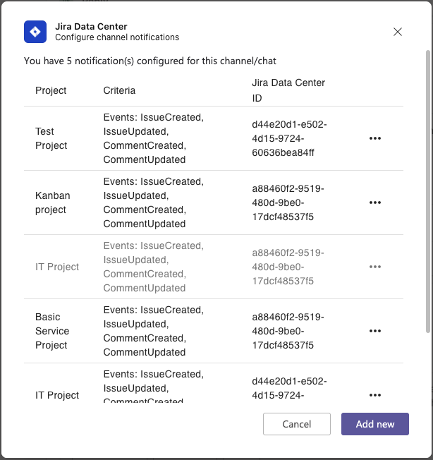The height and width of the screenshot is (460, 433).
Task: Click the ID a88460f2-9519 in Kanban project row
Action: (288, 202)
